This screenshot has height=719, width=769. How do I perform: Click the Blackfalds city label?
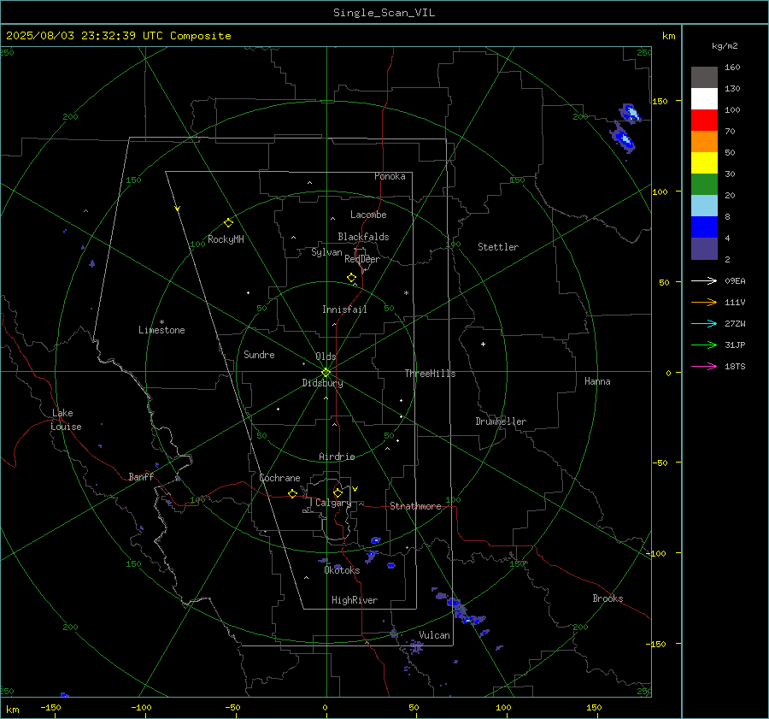pyautogui.click(x=363, y=237)
